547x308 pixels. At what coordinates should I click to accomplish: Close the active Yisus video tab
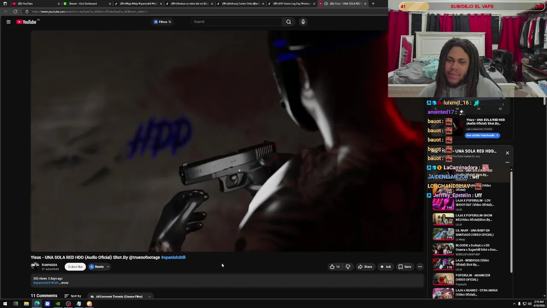point(365,3)
